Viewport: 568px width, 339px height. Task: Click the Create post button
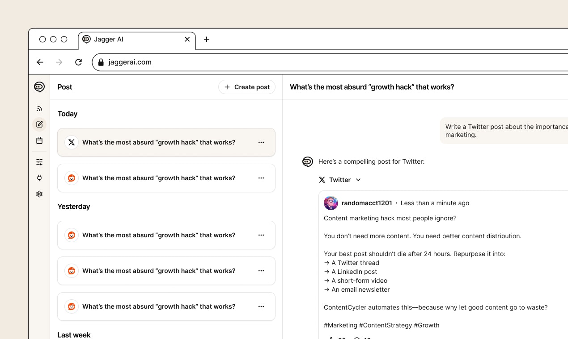tap(247, 87)
